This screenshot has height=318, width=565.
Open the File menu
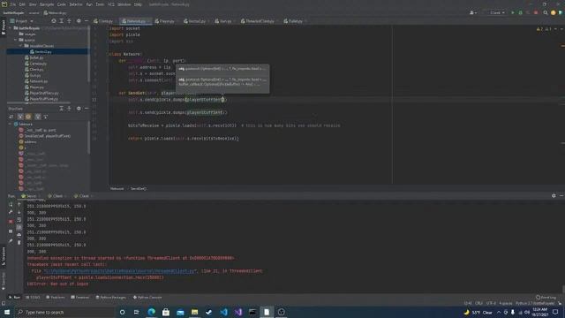(13, 4)
